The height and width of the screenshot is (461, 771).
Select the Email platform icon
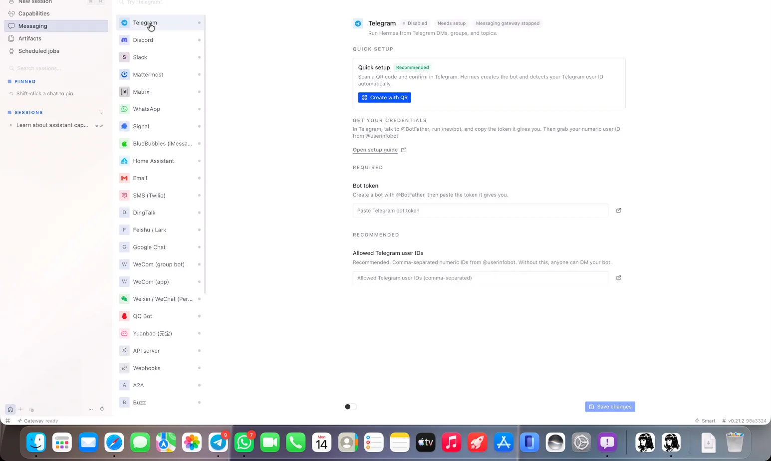pyautogui.click(x=124, y=178)
